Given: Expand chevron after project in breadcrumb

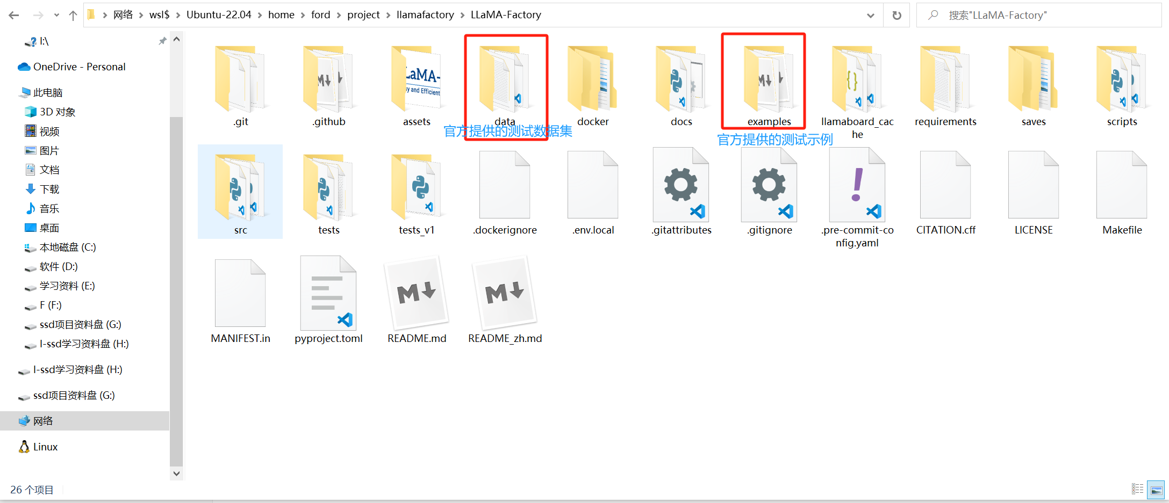Looking at the screenshot, I should [388, 15].
